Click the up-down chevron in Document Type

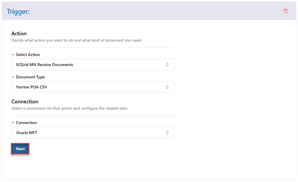point(167,87)
